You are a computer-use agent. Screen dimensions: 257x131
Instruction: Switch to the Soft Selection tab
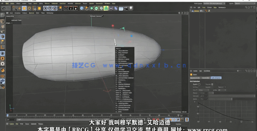[216, 78]
